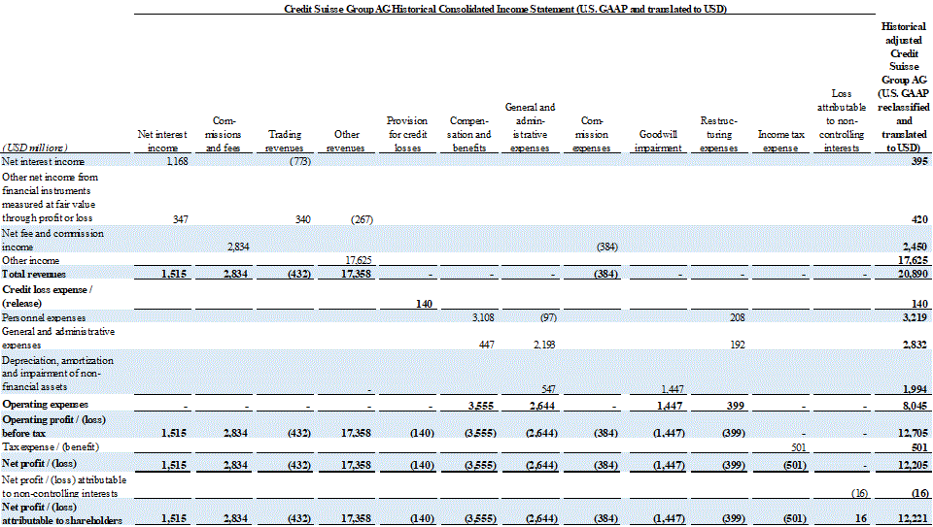933x527 pixels.
Task: Click the 'Other revenues' column header
Action: [x=346, y=141]
